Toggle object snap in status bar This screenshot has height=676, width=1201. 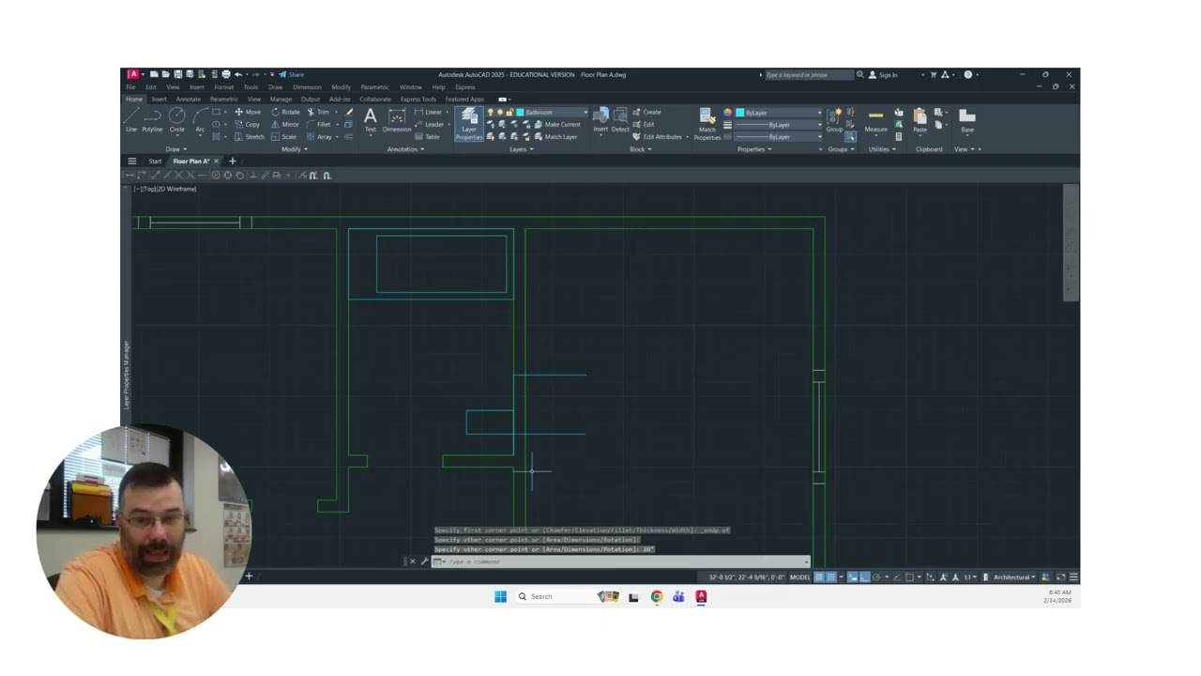(909, 576)
